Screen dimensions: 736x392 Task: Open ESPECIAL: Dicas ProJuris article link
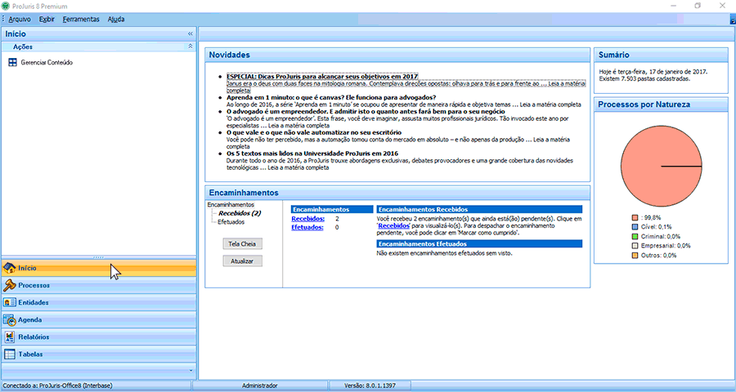[x=322, y=77]
